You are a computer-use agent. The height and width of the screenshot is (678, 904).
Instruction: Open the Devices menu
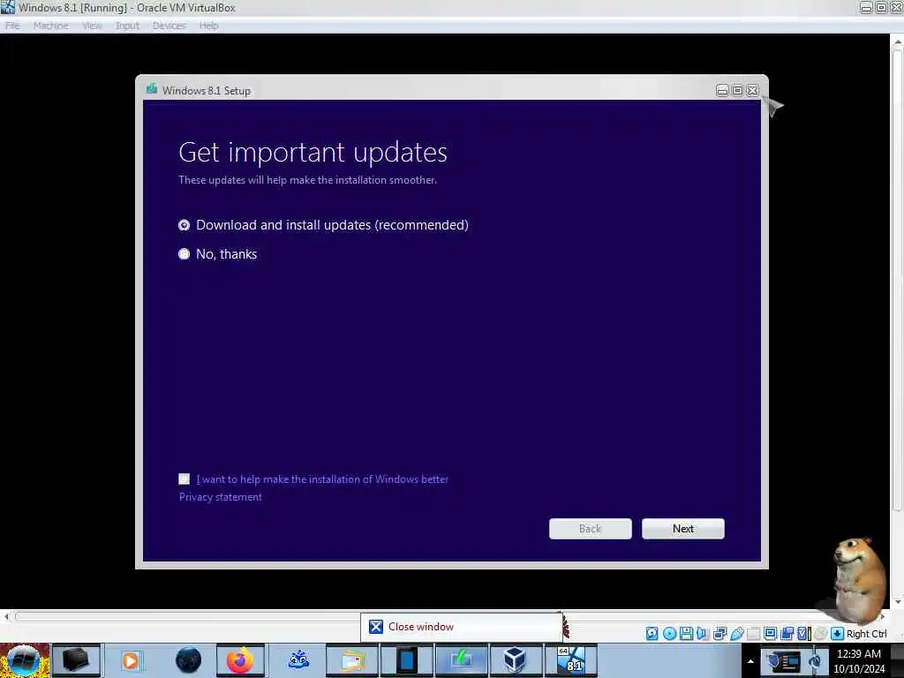(169, 26)
